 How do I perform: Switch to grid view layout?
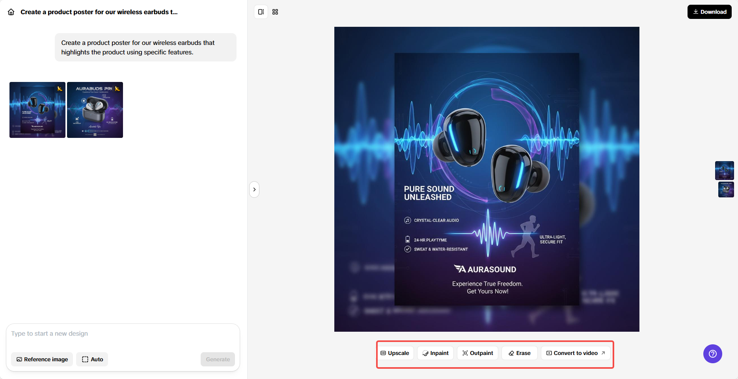(x=275, y=12)
